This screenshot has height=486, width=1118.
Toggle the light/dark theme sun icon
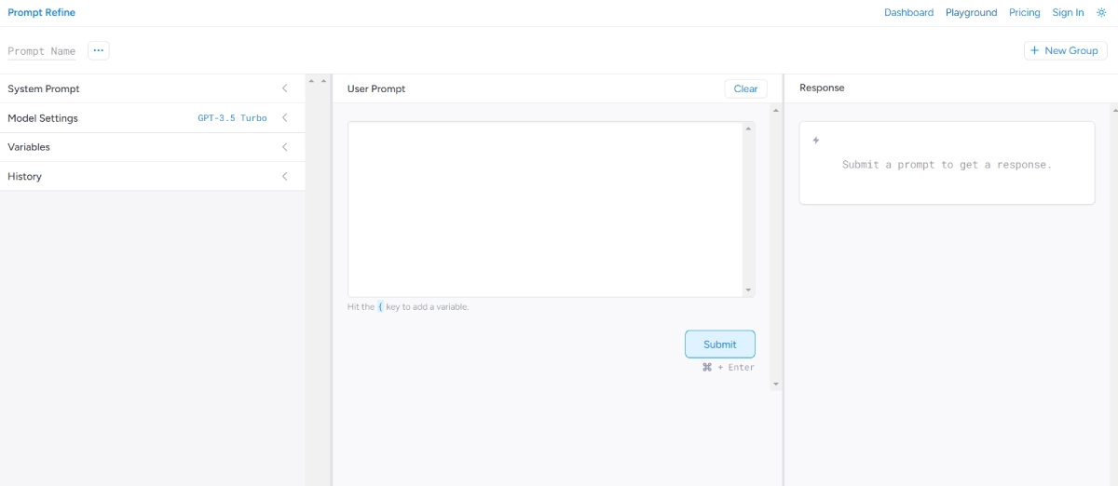(x=1101, y=13)
